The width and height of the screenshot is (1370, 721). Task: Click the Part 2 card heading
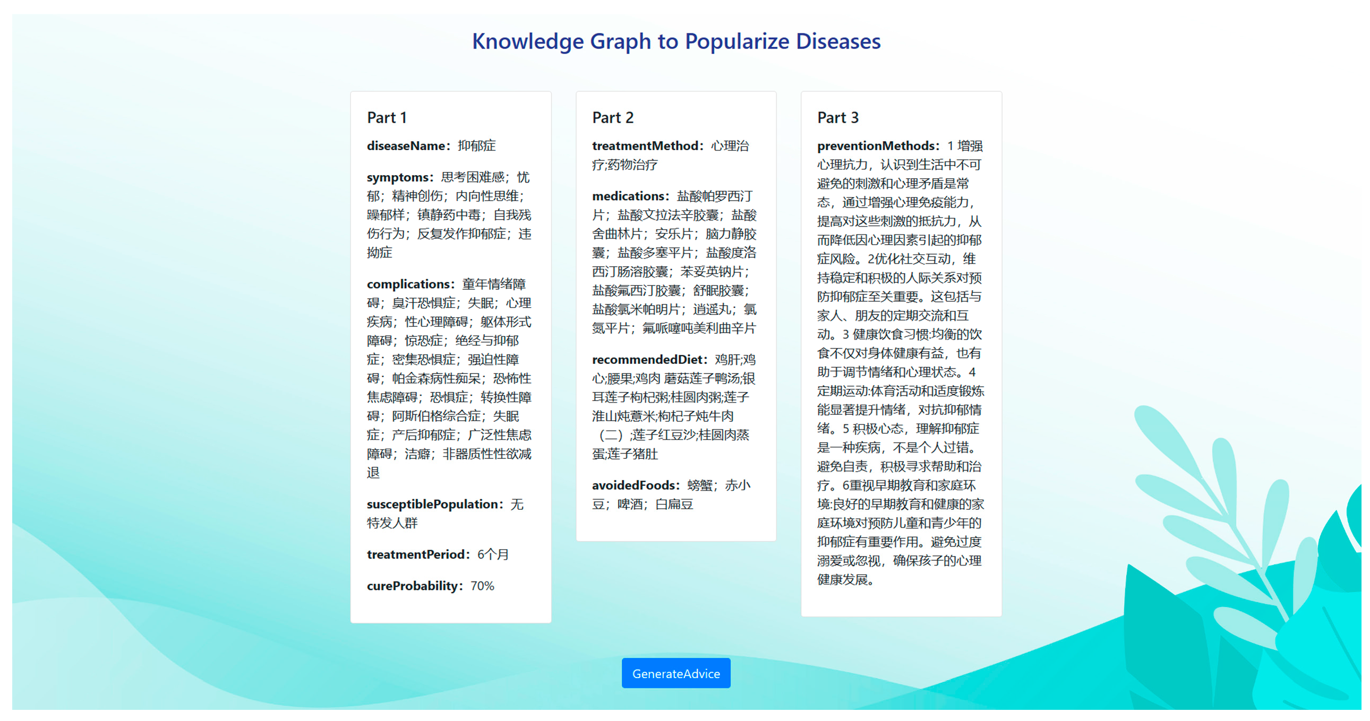613,117
